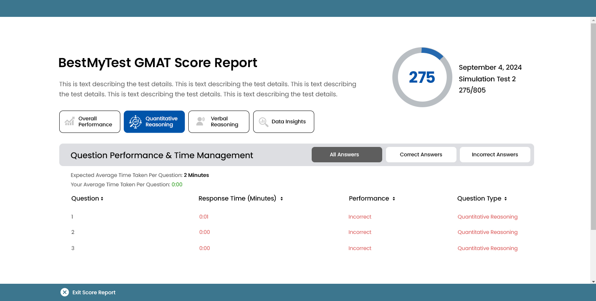Click Quantitative Reasoning type in question 3 row
The height and width of the screenshot is (301, 596).
[488, 248]
